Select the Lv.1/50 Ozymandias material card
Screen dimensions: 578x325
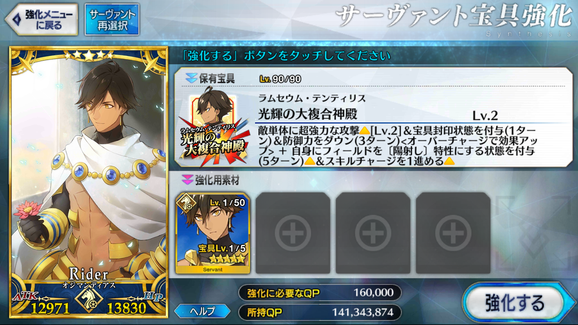click(213, 233)
